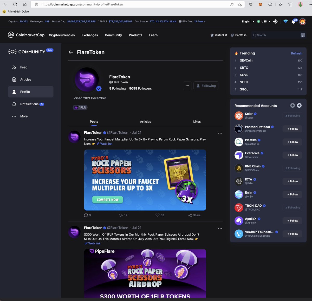Open the 5 Following list
The image size is (312, 301).
[x=117, y=89]
